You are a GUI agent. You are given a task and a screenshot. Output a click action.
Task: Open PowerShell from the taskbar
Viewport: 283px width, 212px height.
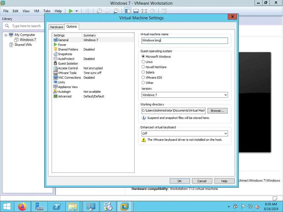coord(57,206)
